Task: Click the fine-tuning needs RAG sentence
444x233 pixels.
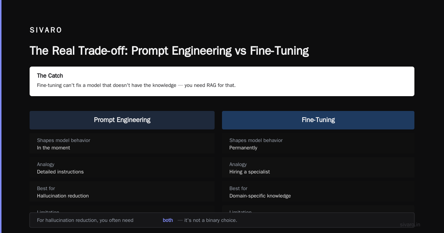Action: pyautogui.click(x=136, y=85)
